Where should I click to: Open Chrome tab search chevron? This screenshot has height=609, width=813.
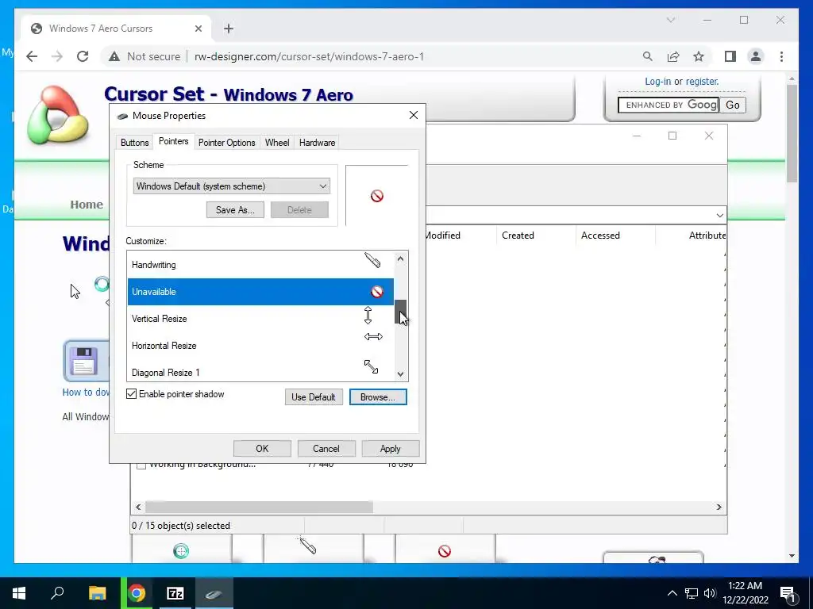[x=670, y=20]
